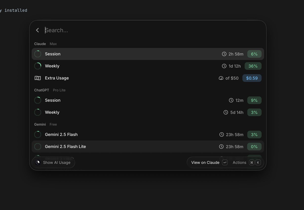Click the ChatGPT Weekly progress ring icon
The image size is (304, 210).
[x=38, y=112]
